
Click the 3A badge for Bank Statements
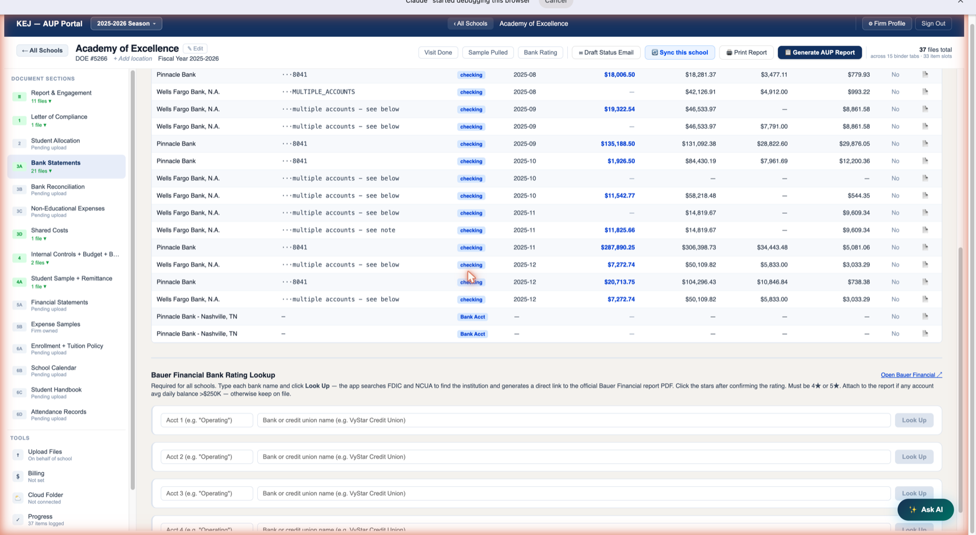(x=19, y=167)
